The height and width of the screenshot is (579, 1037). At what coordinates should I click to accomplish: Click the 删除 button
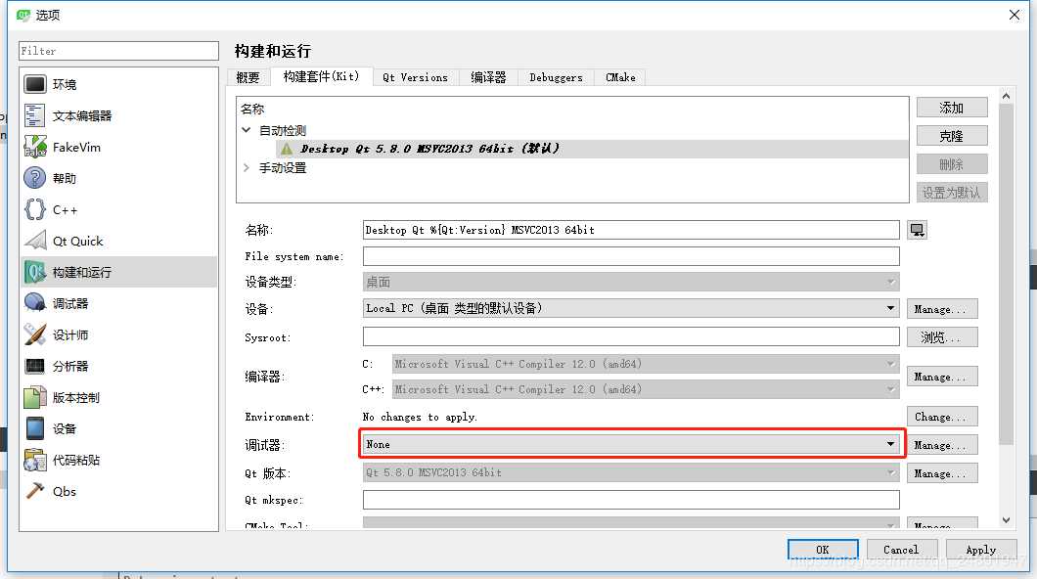[952, 164]
